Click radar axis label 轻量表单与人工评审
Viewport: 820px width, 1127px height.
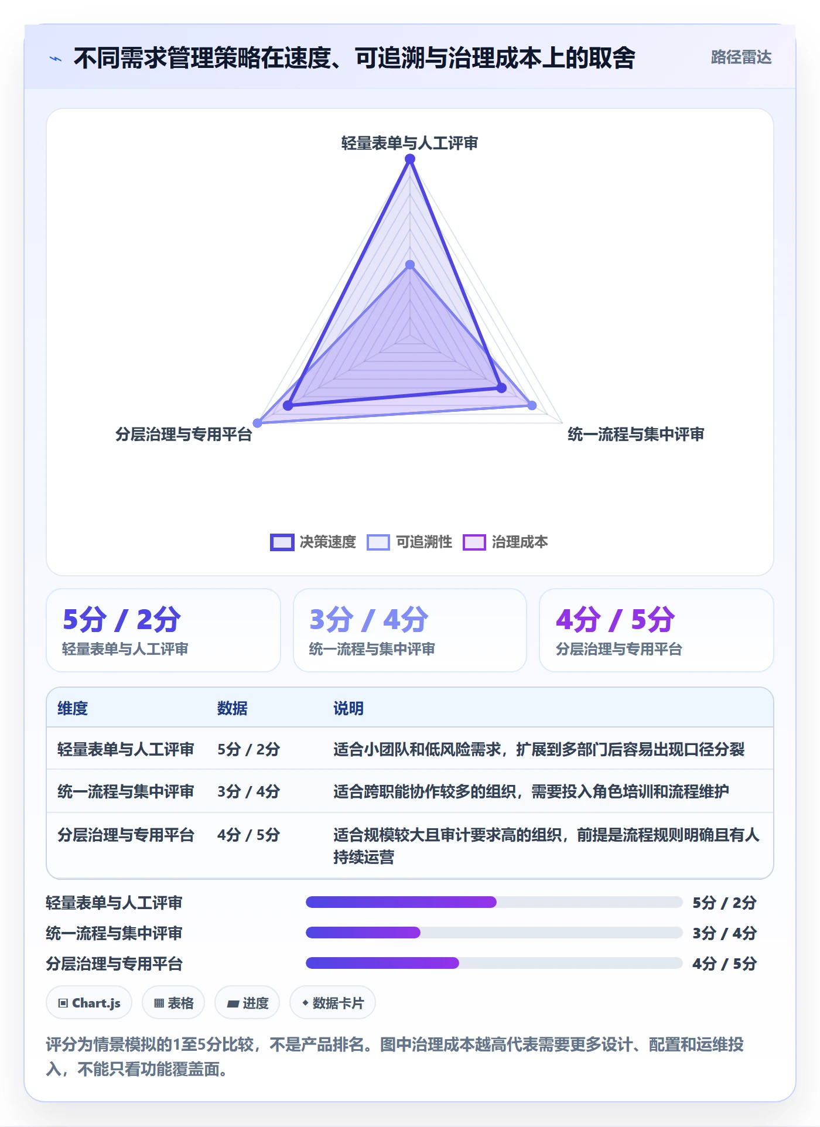[x=410, y=143]
